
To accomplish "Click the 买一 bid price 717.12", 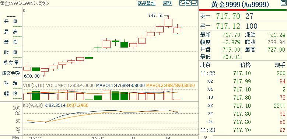I will (228, 26).
